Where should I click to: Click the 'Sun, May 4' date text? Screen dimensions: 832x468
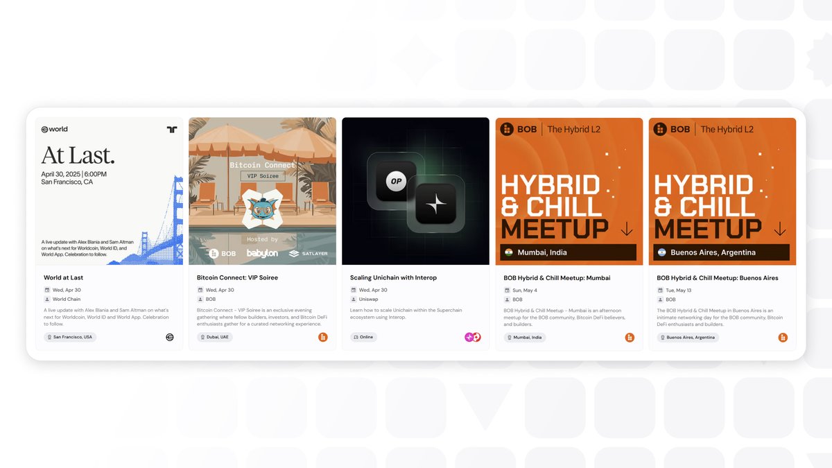coord(525,290)
